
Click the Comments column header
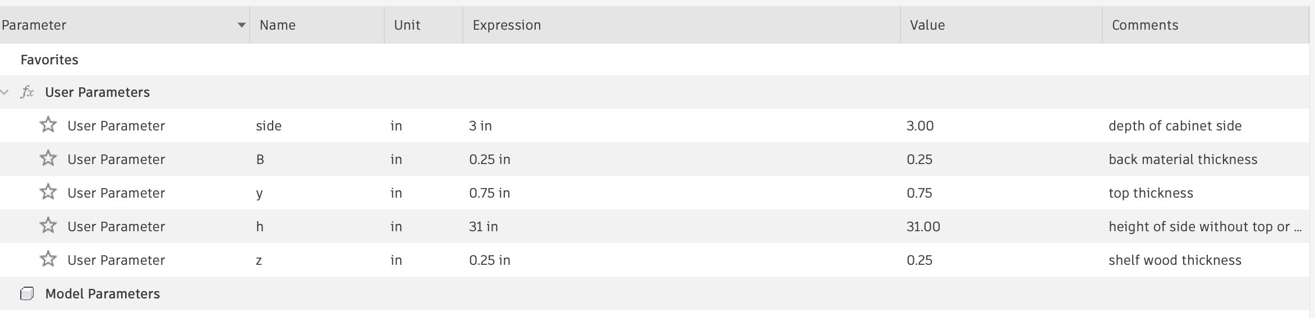(x=1144, y=25)
